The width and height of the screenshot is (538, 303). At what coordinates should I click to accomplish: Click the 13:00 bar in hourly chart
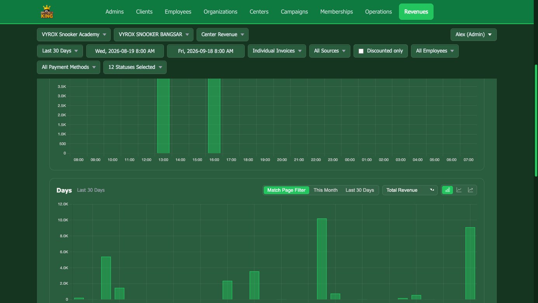[x=163, y=116]
